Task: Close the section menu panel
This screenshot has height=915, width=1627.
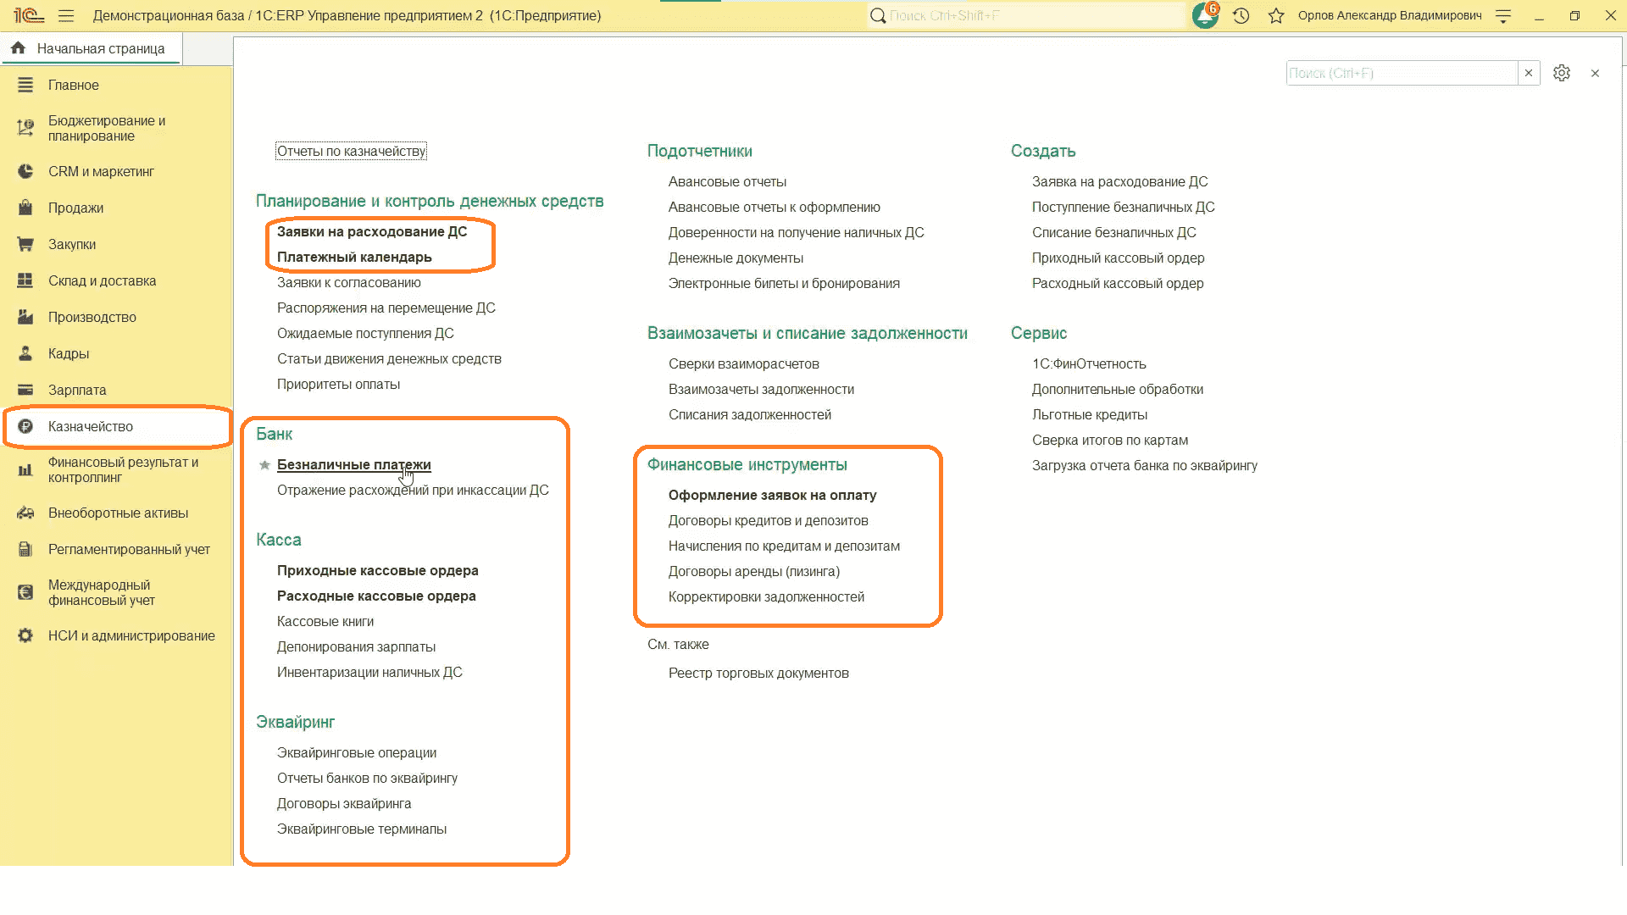Action: tap(1595, 73)
